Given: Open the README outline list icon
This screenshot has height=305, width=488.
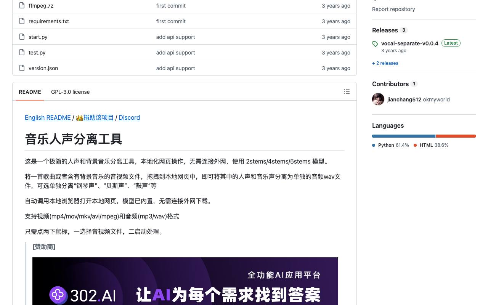Looking at the screenshot, I should [347, 91].
